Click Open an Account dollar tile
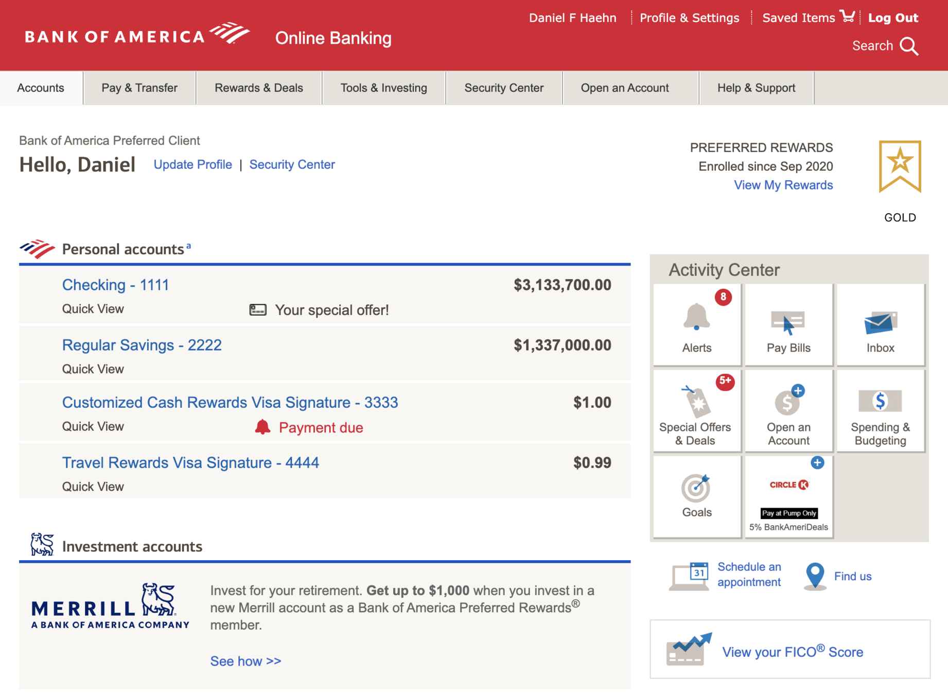 point(788,411)
